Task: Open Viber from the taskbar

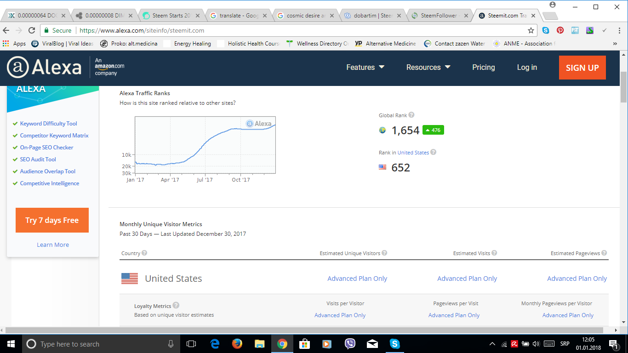Action: click(x=350, y=344)
